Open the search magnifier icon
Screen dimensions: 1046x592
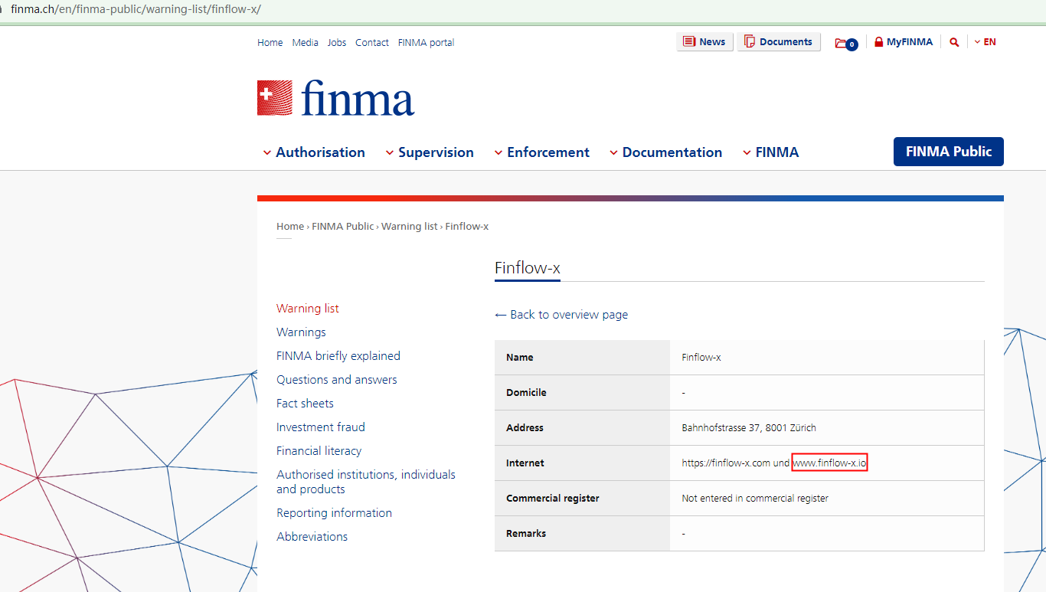click(x=954, y=42)
